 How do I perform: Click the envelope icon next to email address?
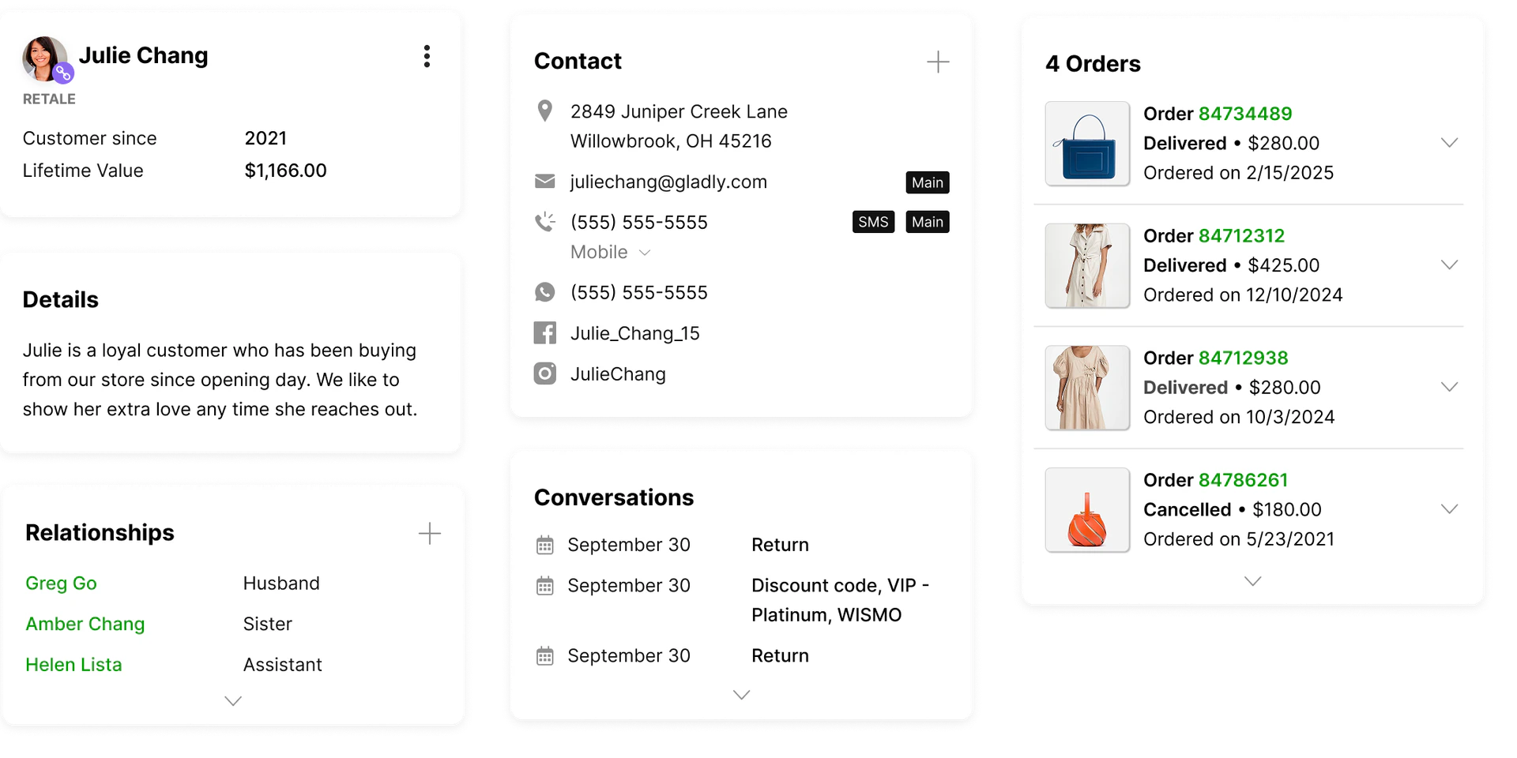tap(545, 182)
